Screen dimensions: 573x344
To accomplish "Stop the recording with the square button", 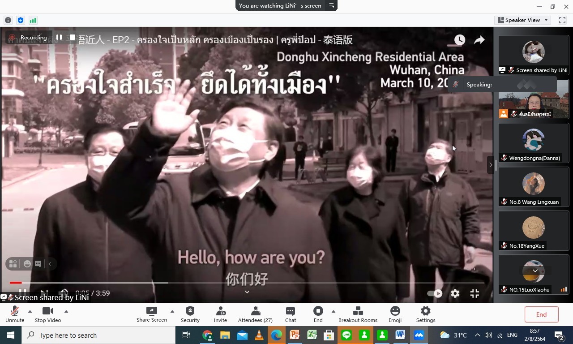I will 72,37.
